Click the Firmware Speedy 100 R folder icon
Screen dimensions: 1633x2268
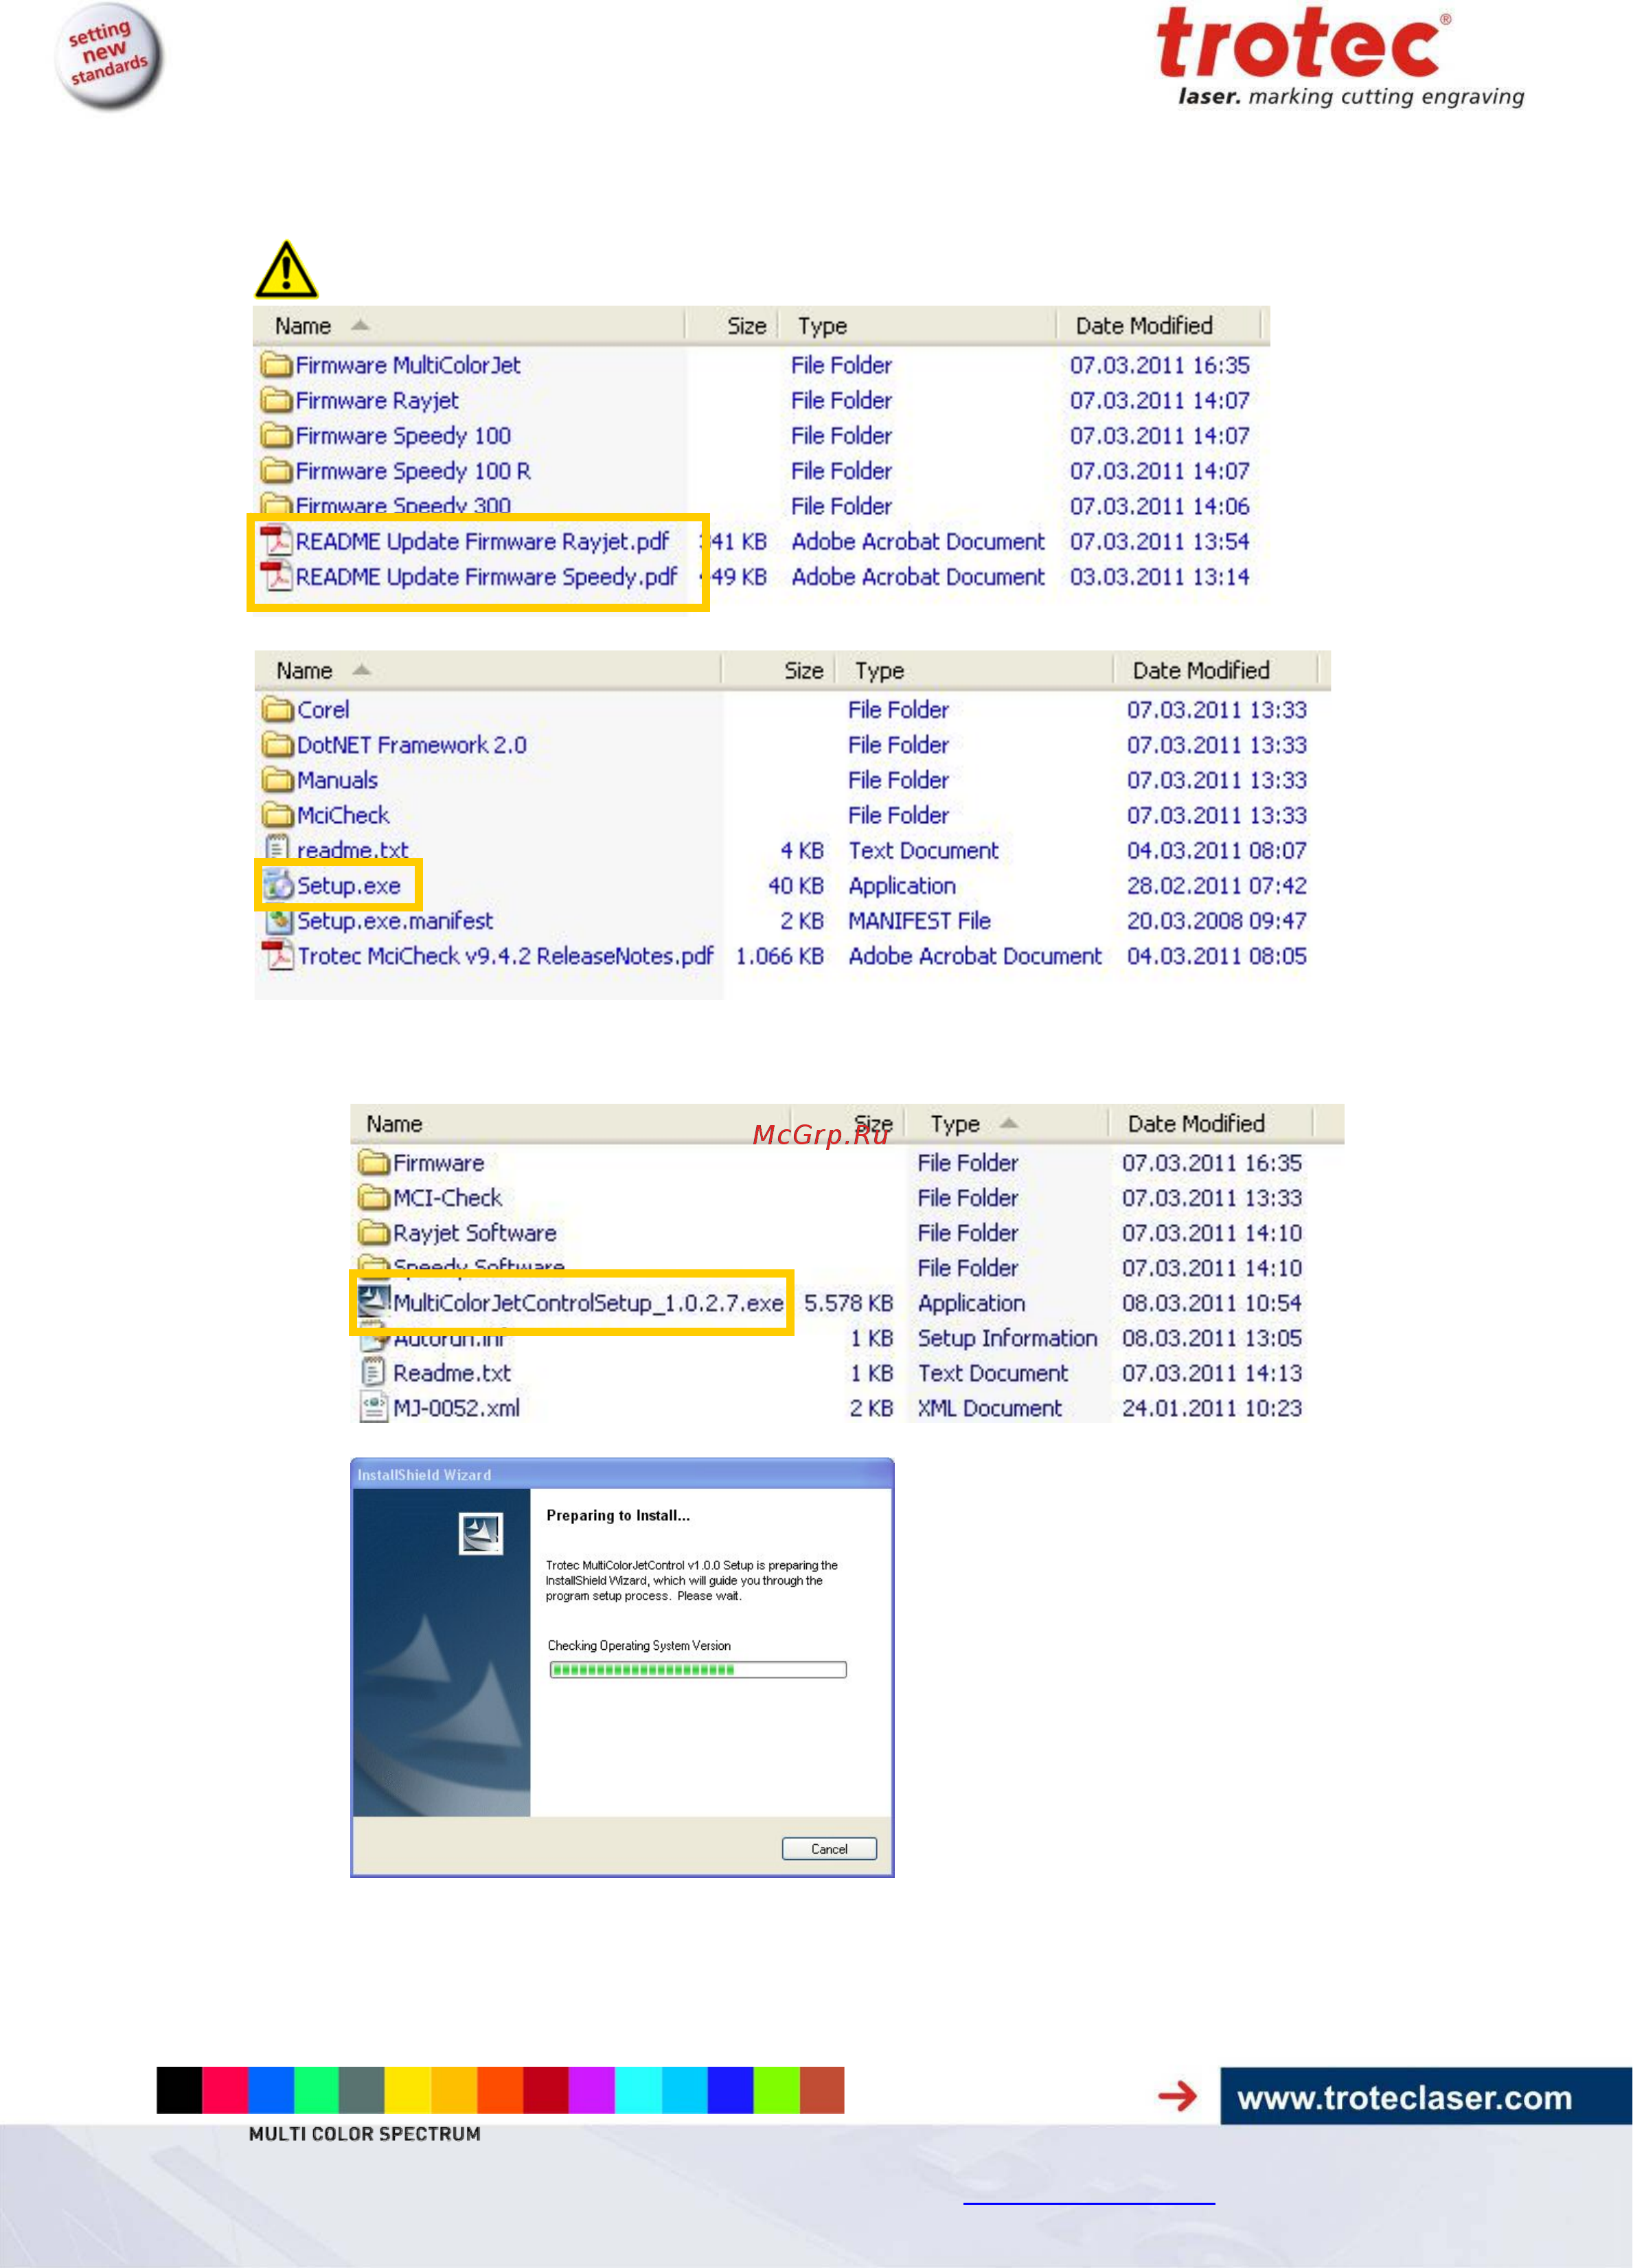276,470
